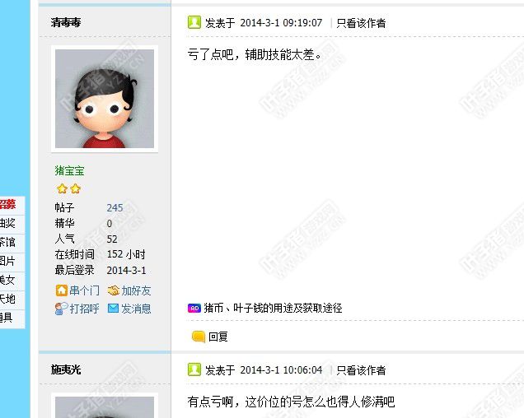
Task: Click the 打招呼 greeting icon
Action: click(x=61, y=309)
